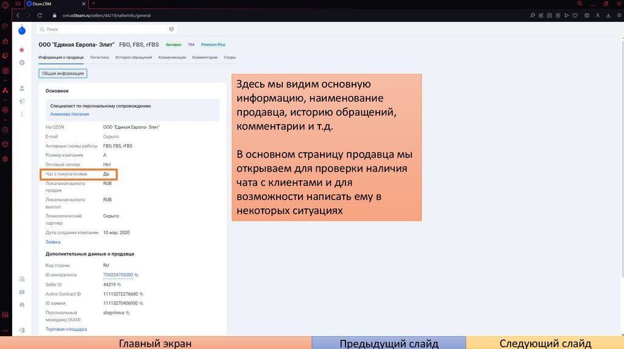This screenshot has height=349, width=624.
Task: Open the 704224755000 contractor ID link
Action: 118,275
